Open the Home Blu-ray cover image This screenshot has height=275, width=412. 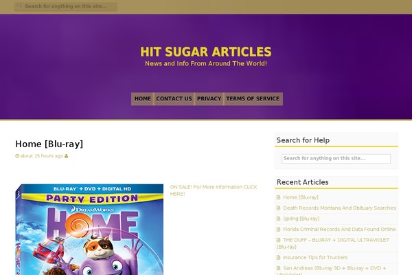89,230
